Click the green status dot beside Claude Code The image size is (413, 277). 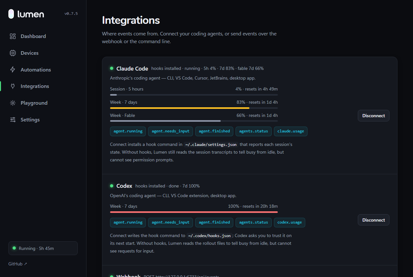112,68
